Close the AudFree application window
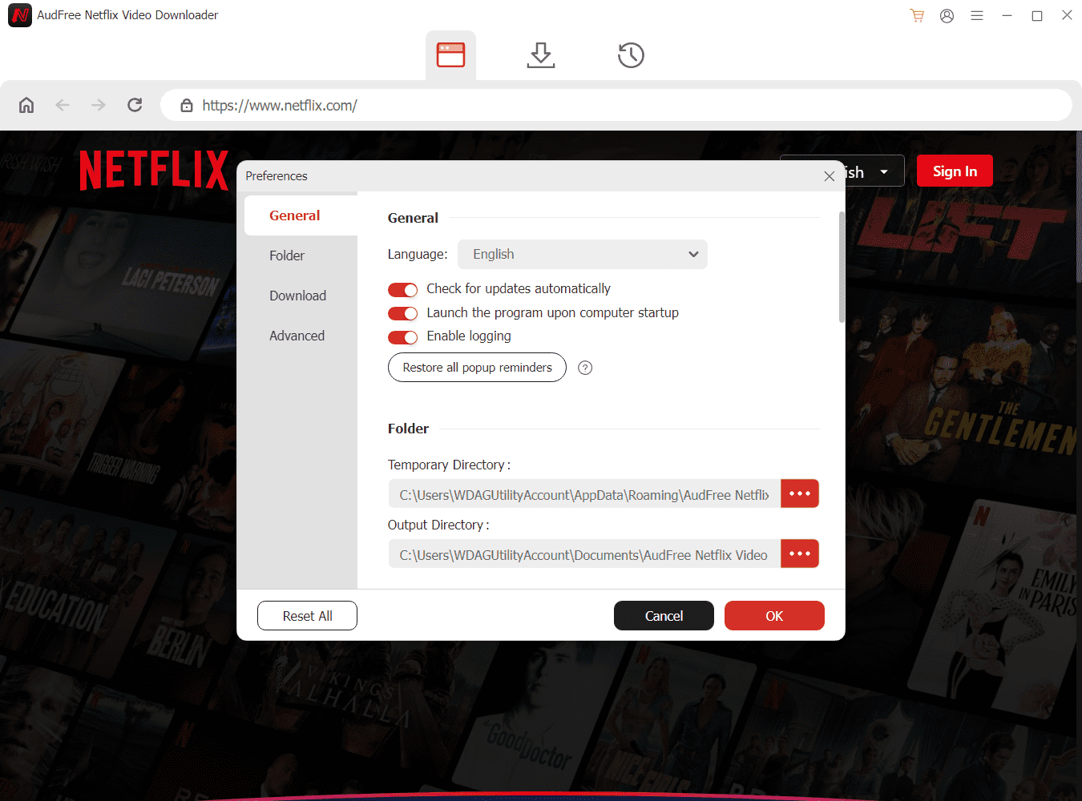Viewport: 1082px width, 801px height. [x=1067, y=15]
